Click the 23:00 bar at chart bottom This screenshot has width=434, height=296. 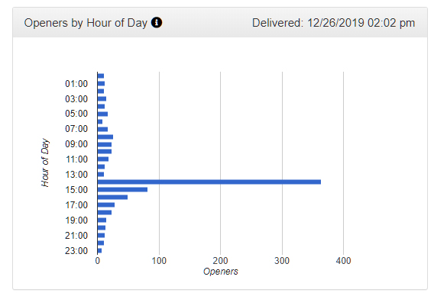[99, 251]
